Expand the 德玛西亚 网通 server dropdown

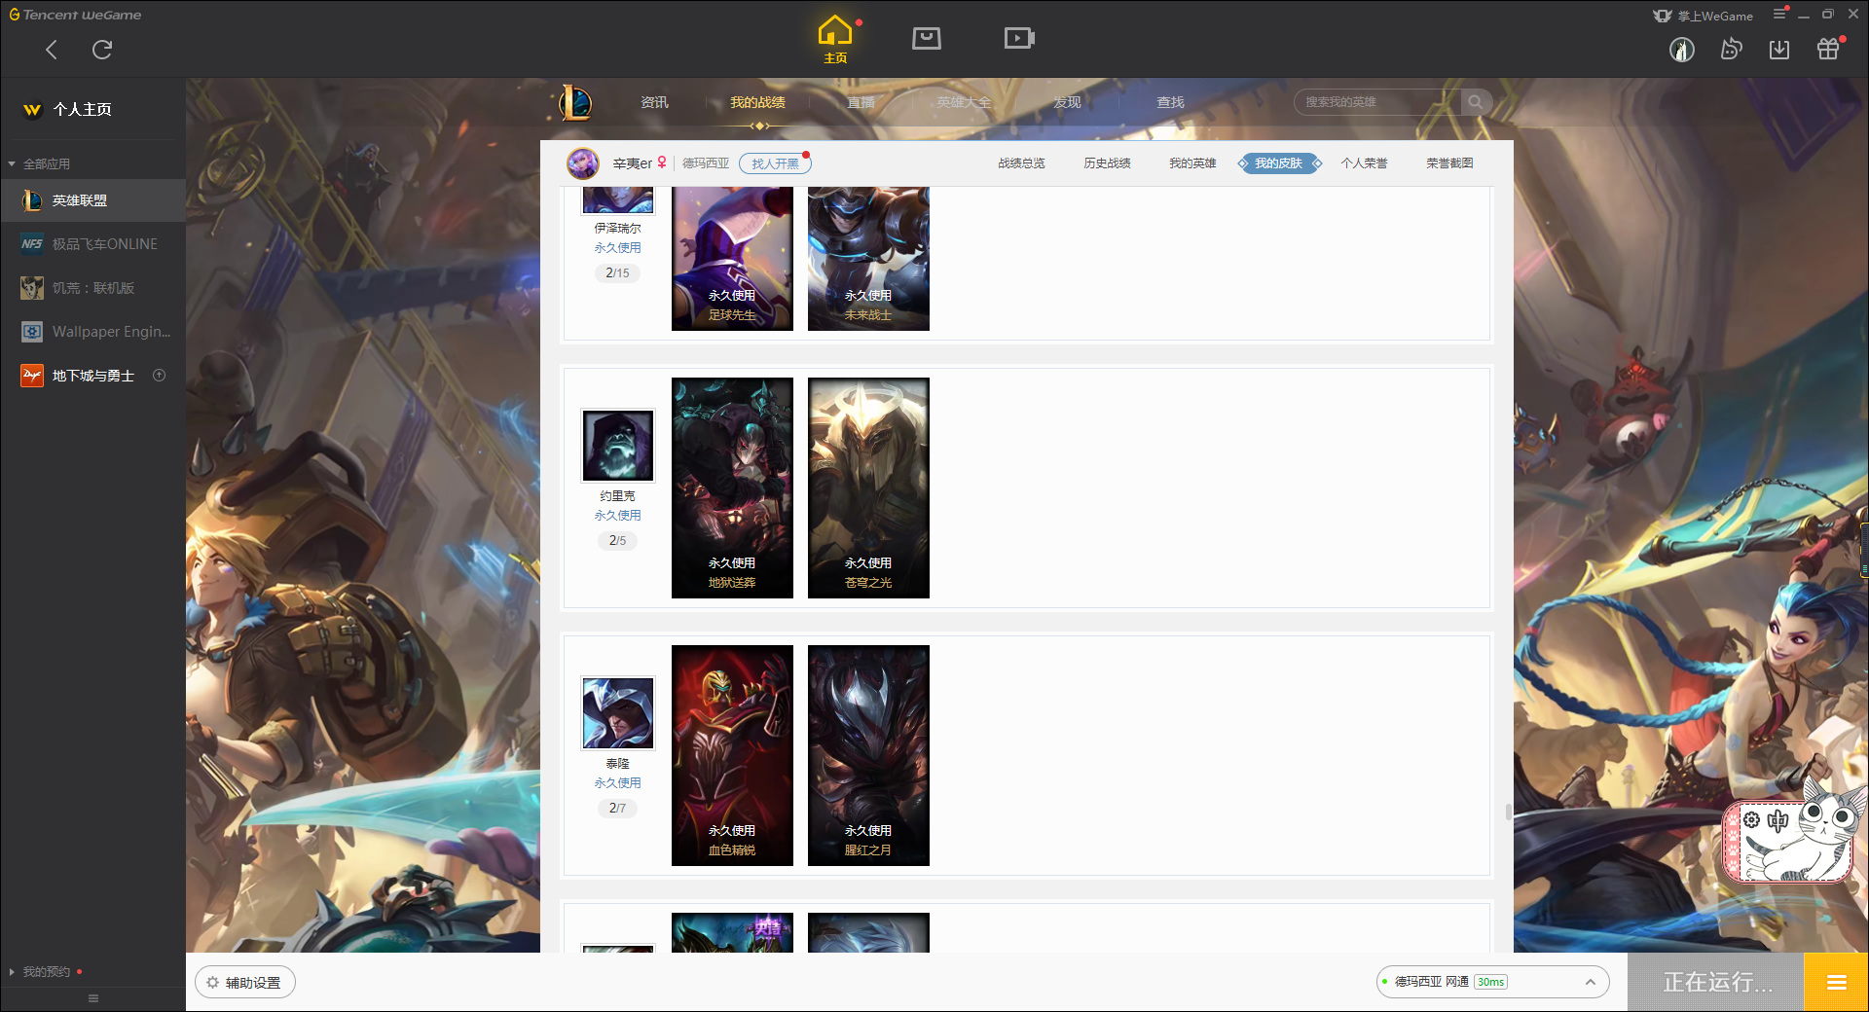[1492, 982]
